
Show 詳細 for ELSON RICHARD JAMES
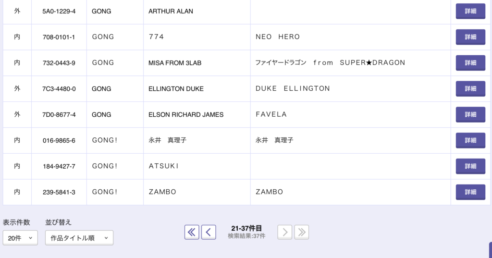click(x=470, y=115)
